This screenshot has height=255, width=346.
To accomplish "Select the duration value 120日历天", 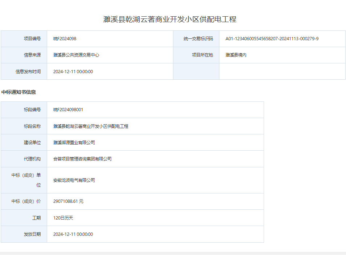I will [63, 218].
